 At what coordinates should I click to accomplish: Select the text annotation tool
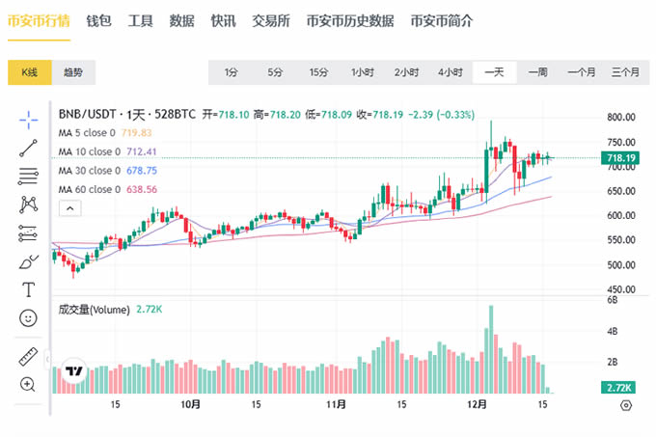click(28, 289)
